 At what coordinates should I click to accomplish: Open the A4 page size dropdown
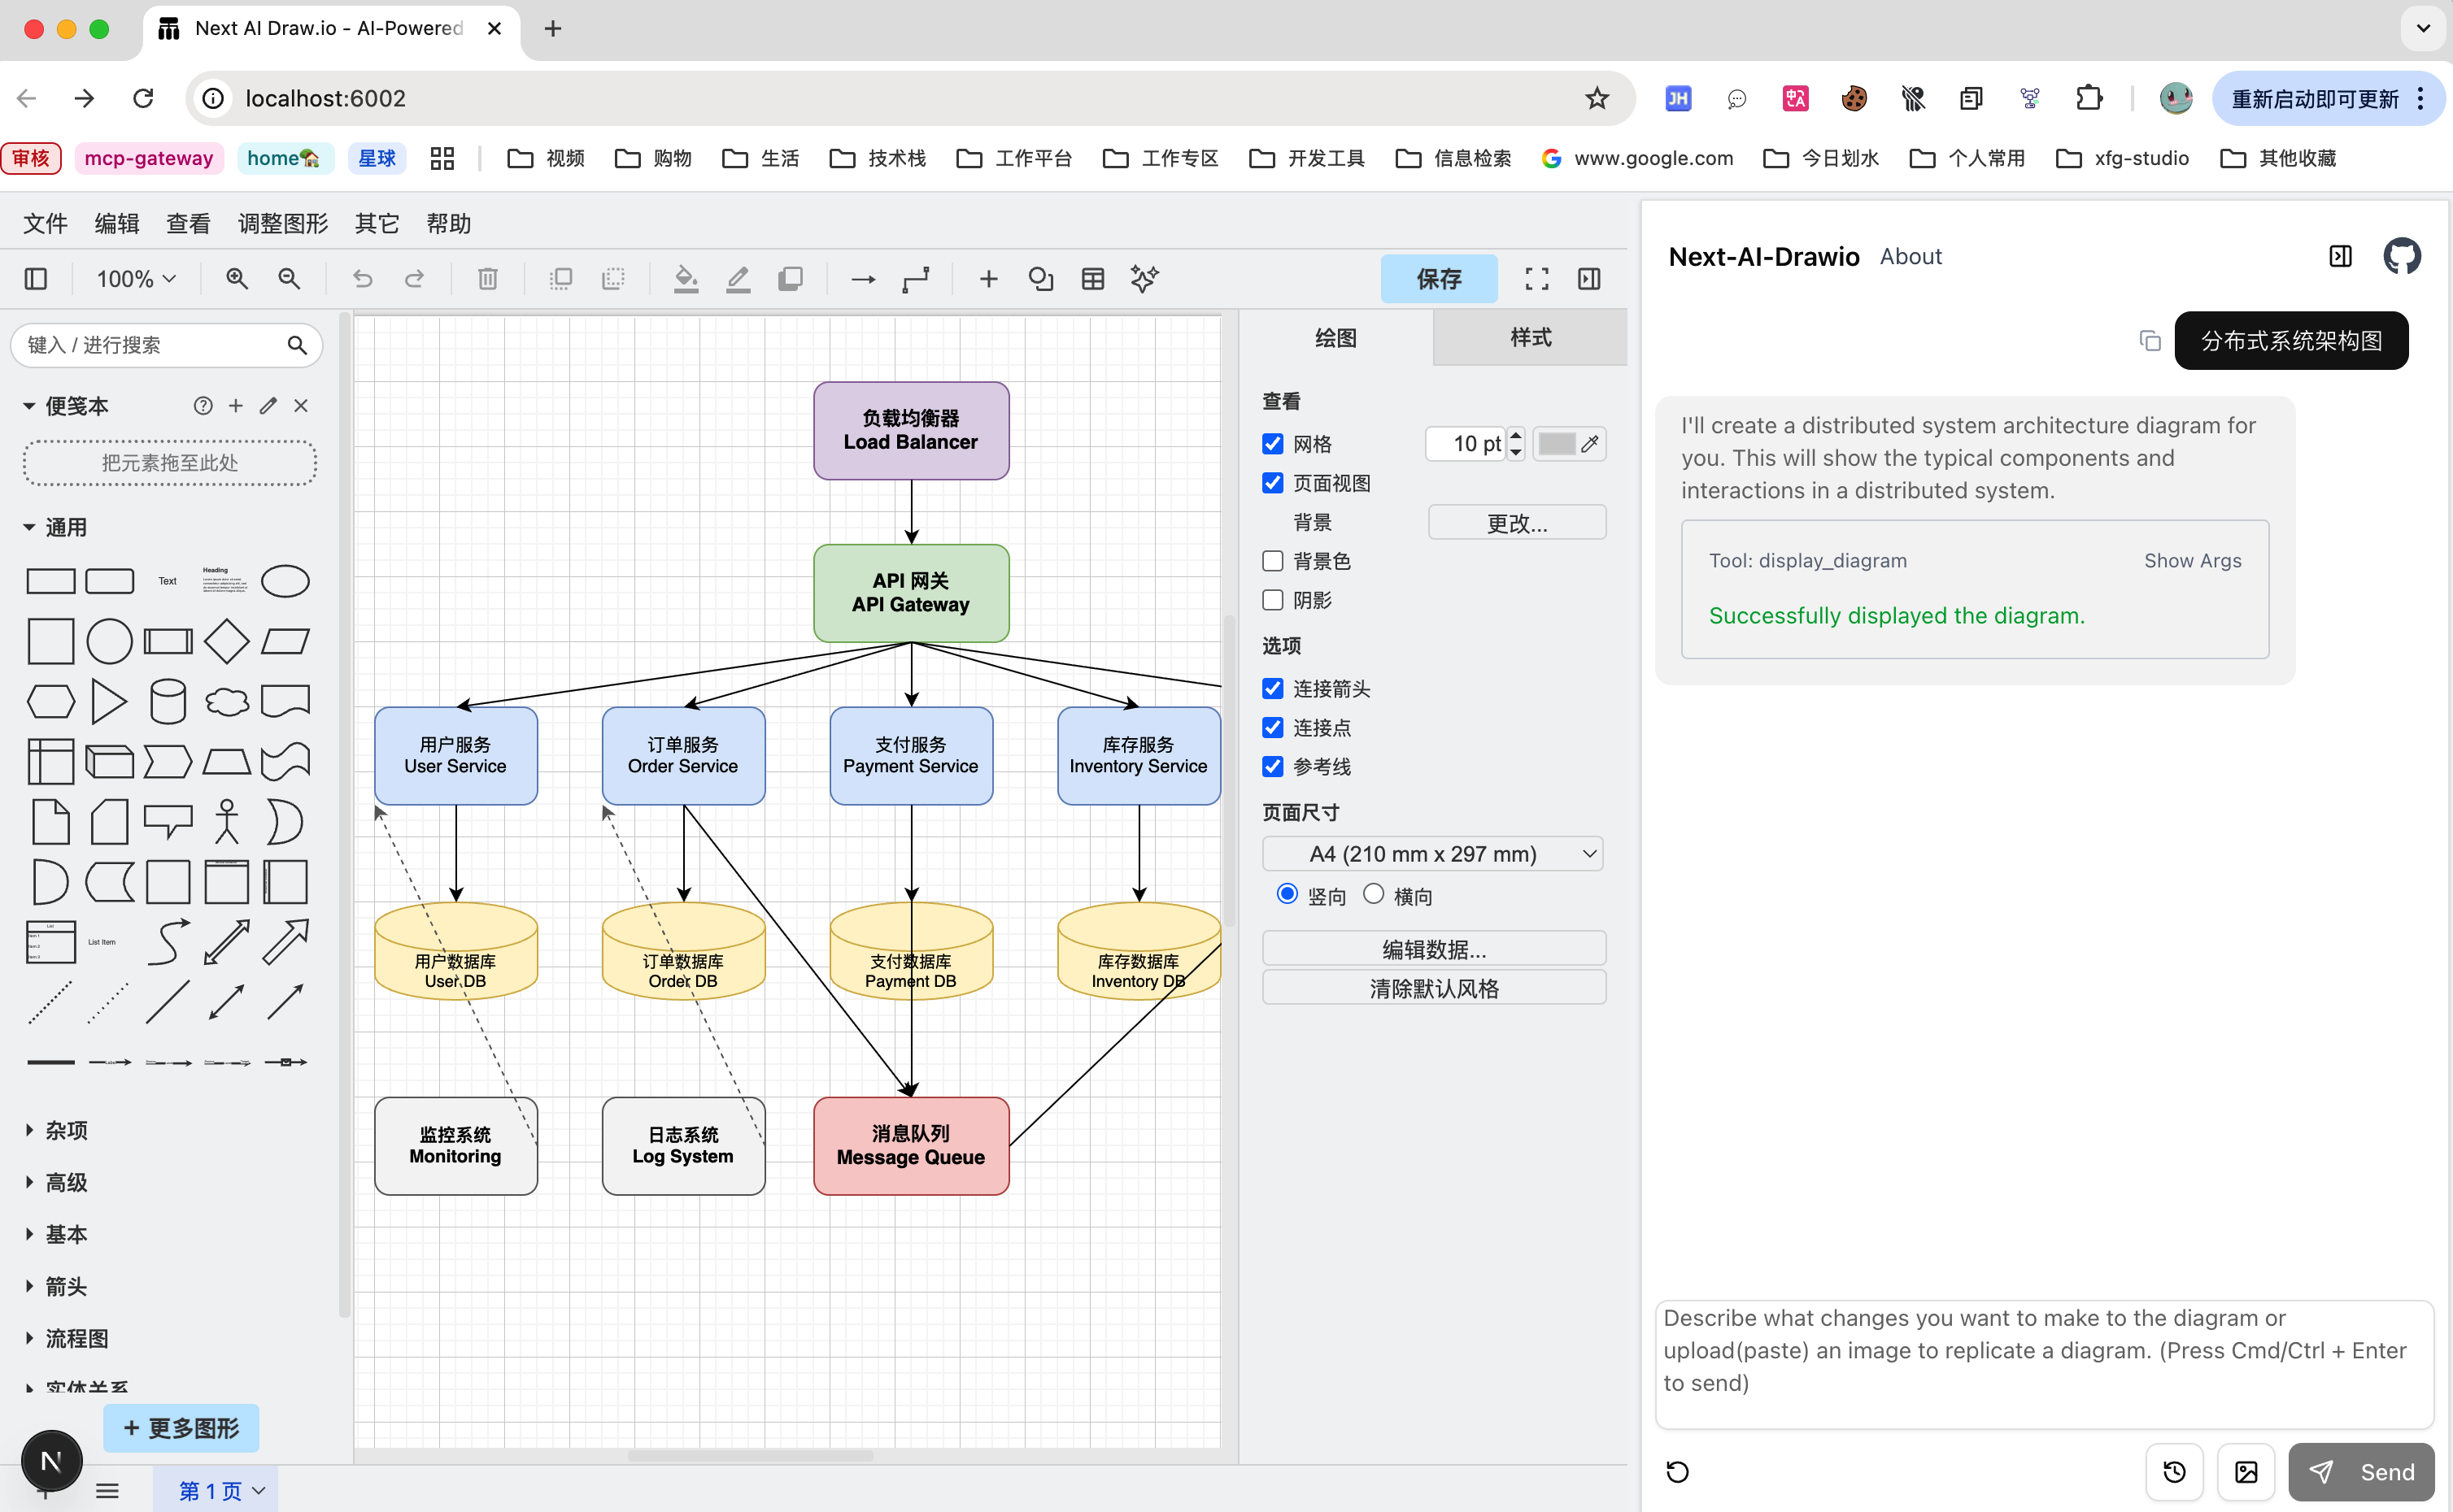[x=1432, y=854]
